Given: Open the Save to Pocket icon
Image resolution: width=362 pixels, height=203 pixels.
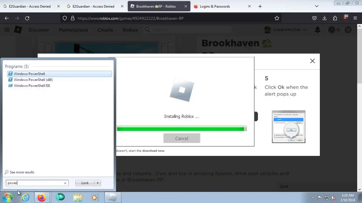Looking at the screenshot, I should (x=314, y=18).
